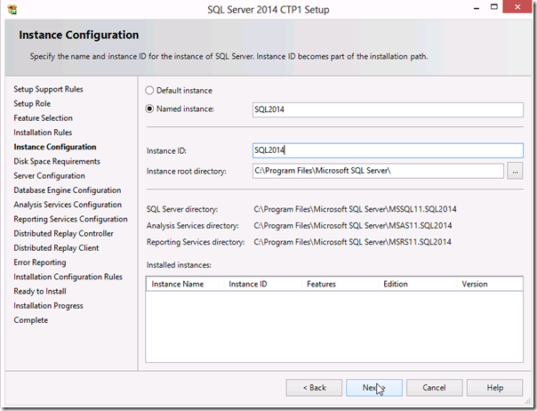Go to Feature Selection step
The image size is (537, 411).
point(44,118)
